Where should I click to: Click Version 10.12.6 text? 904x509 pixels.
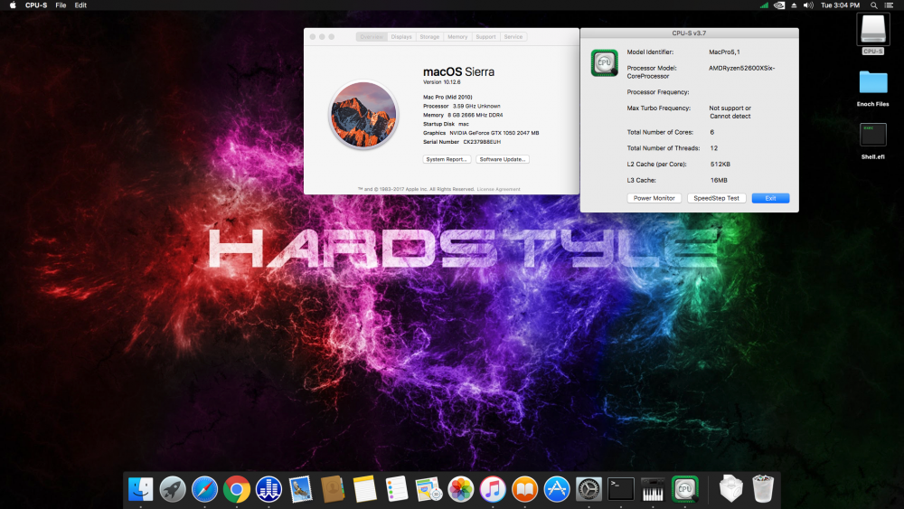(442, 82)
